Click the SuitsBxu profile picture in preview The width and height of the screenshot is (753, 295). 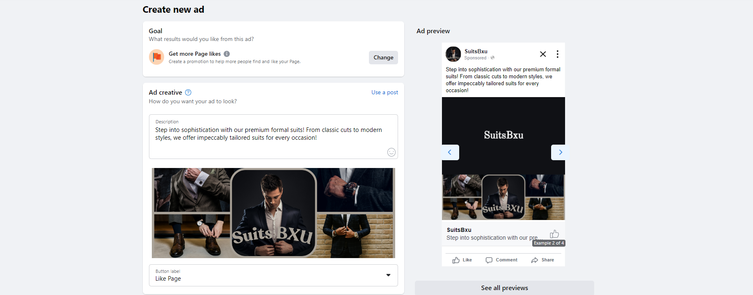pyautogui.click(x=453, y=54)
